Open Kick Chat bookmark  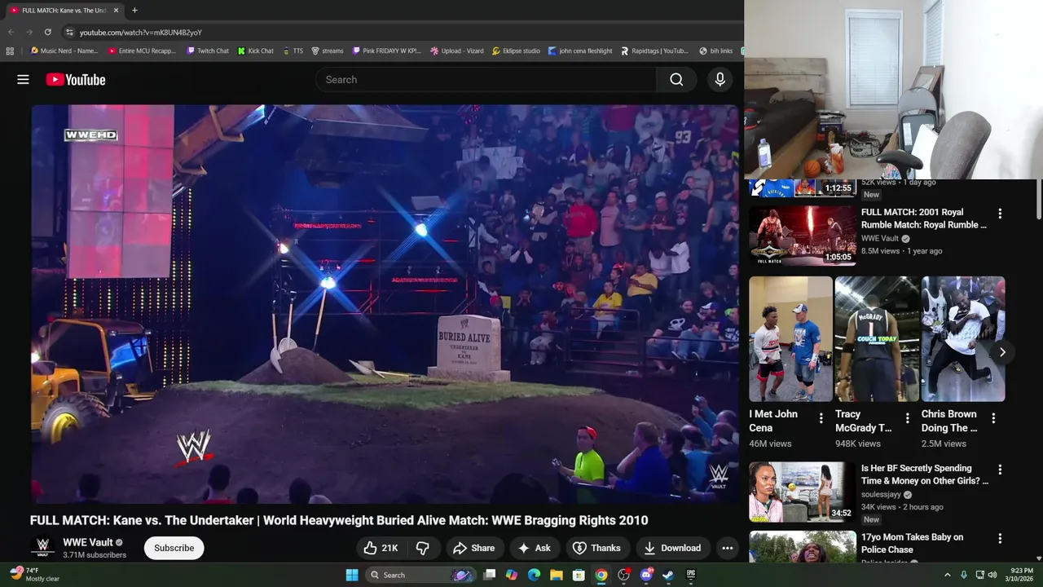point(255,51)
